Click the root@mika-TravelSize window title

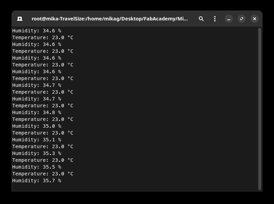109,19
